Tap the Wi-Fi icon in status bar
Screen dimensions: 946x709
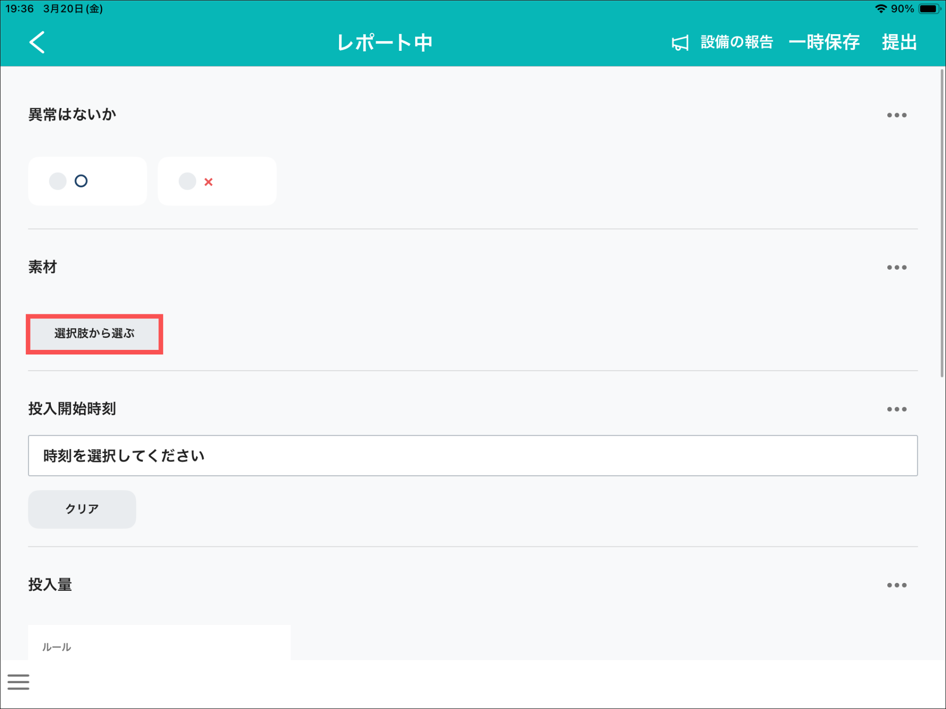(x=881, y=9)
